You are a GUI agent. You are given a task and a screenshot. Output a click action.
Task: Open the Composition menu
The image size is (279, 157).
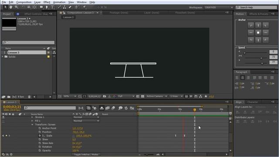pos(24,2)
